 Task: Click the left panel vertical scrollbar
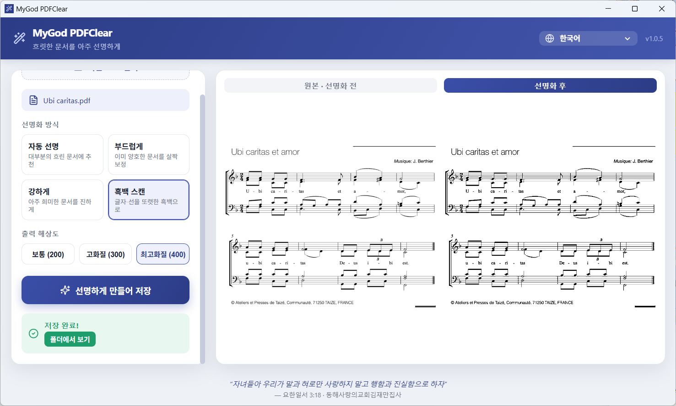tap(202, 228)
